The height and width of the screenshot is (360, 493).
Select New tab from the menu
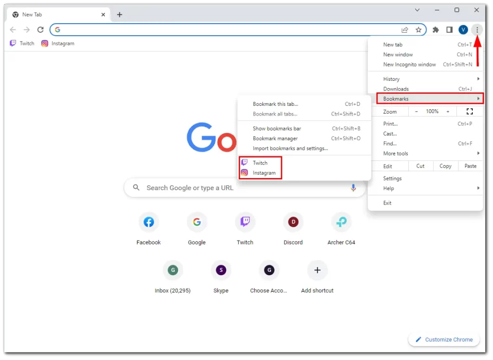click(426, 45)
